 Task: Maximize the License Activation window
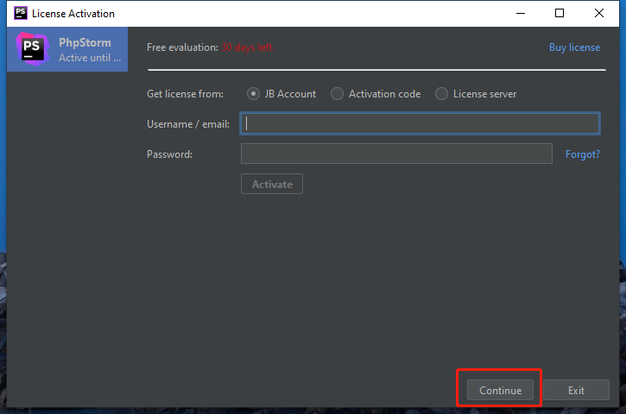pyautogui.click(x=560, y=13)
